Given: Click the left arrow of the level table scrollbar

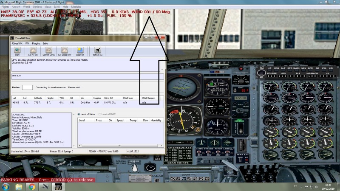Looking at the screenshot, I should (x=79, y=146).
